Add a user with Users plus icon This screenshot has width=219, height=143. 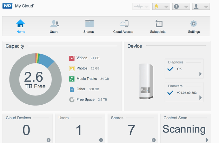(x=101, y=140)
